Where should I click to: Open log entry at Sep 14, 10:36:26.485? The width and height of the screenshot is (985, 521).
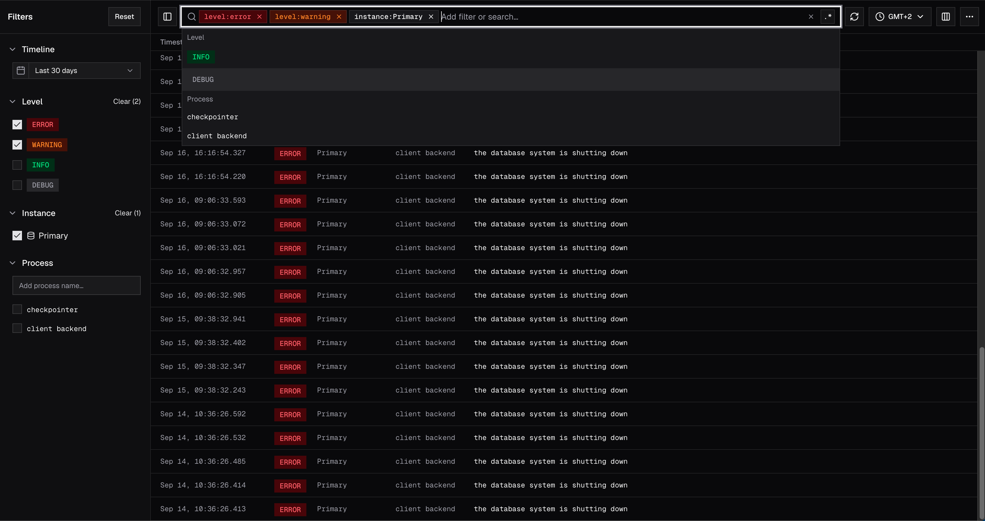click(x=564, y=461)
